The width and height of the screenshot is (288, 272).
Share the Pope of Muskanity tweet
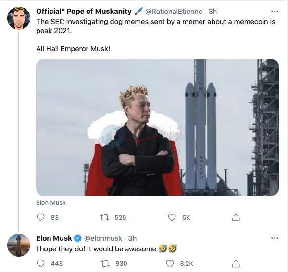(x=236, y=217)
